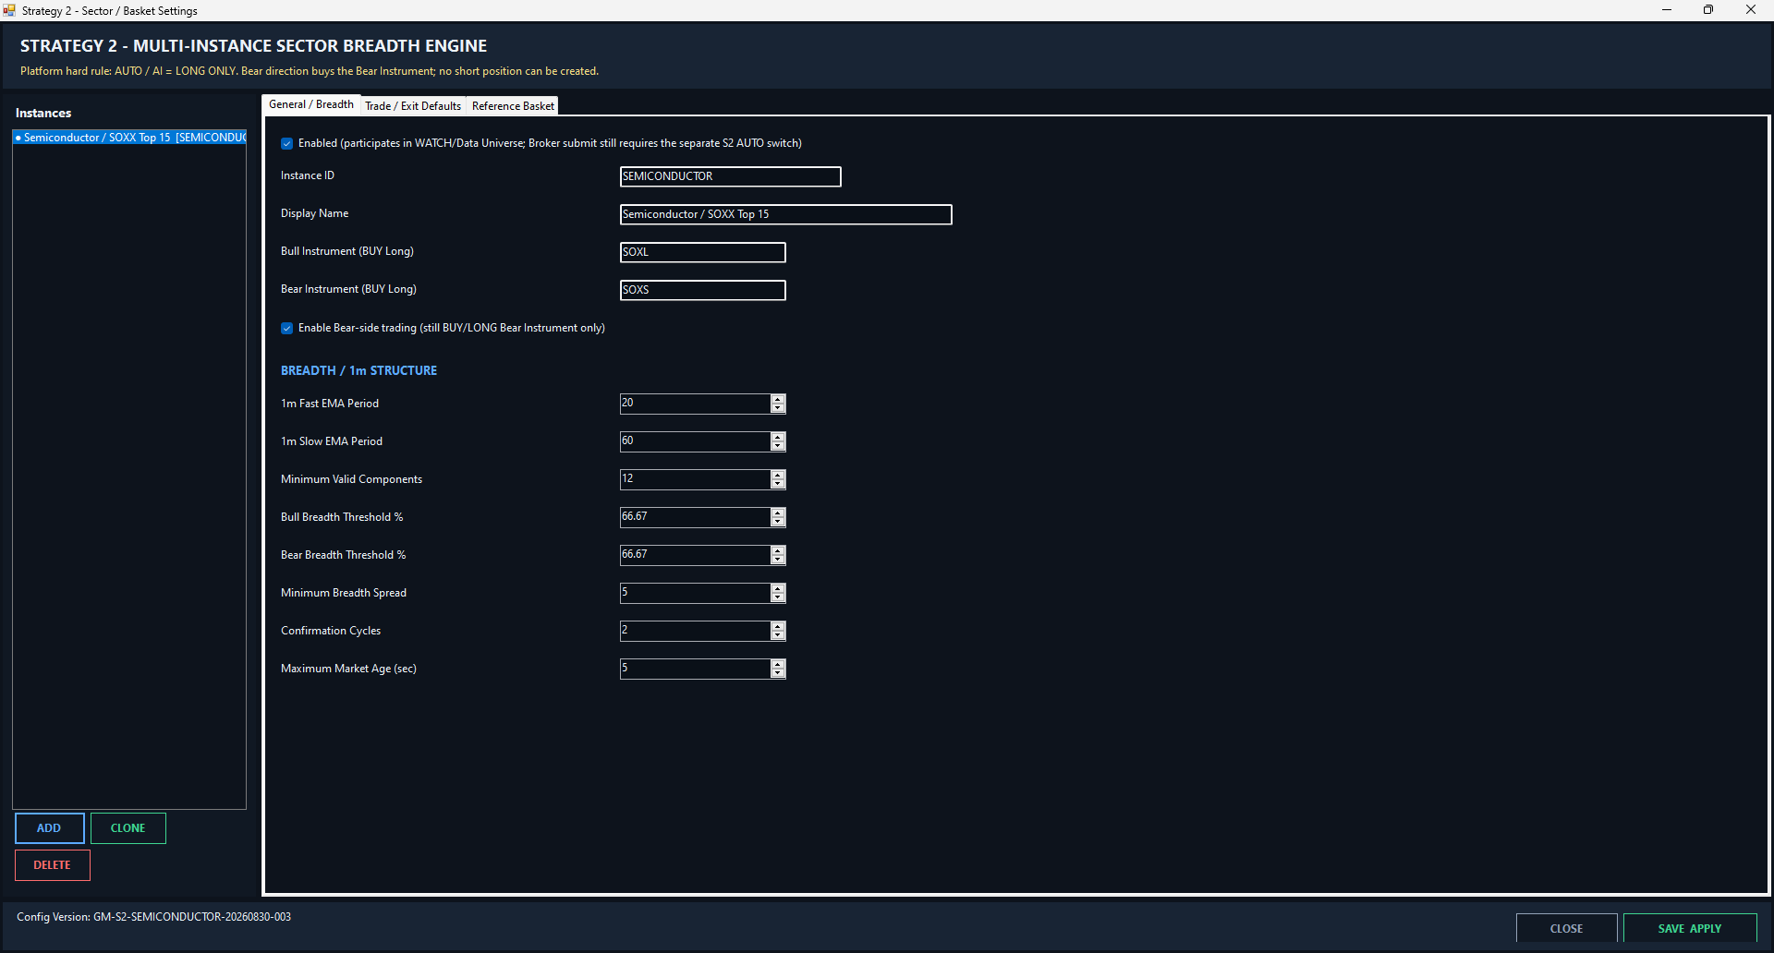Increase the Minimum Breadth Spread value
This screenshot has width=1774, height=953.
(x=778, y=588)
